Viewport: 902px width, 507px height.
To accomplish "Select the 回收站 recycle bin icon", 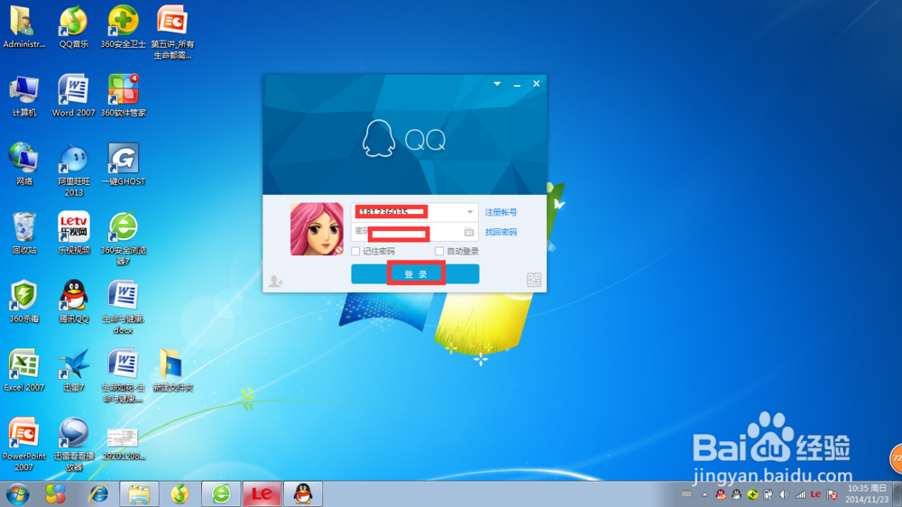I will [24, 233].
